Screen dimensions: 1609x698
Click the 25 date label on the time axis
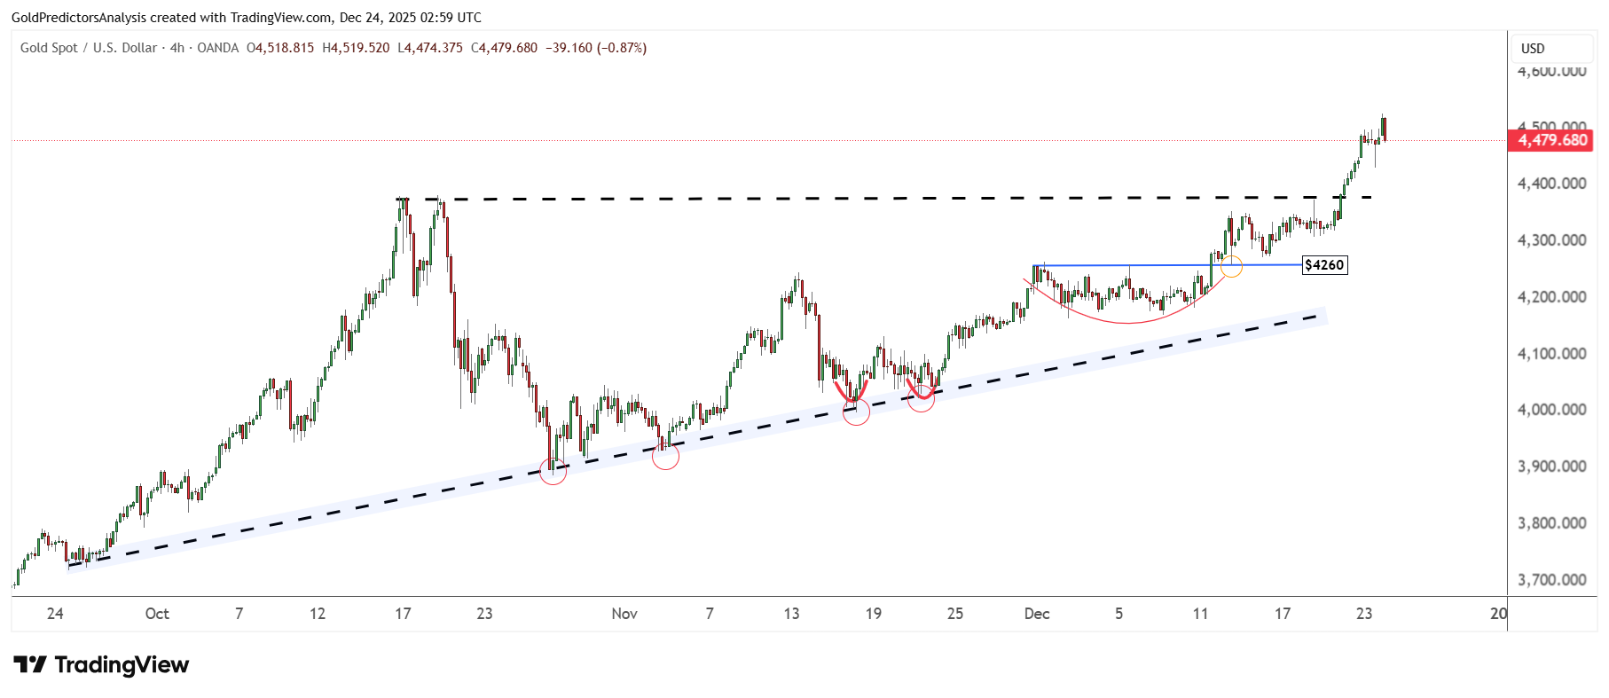point(955,614)
